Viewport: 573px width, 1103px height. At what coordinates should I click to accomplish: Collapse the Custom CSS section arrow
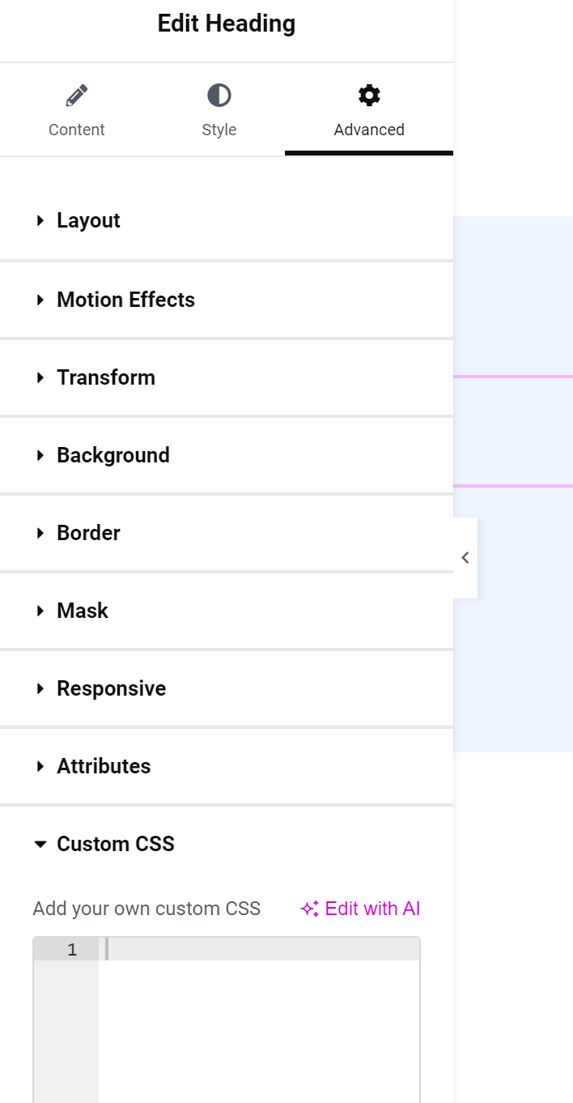(x=40, y=844)
